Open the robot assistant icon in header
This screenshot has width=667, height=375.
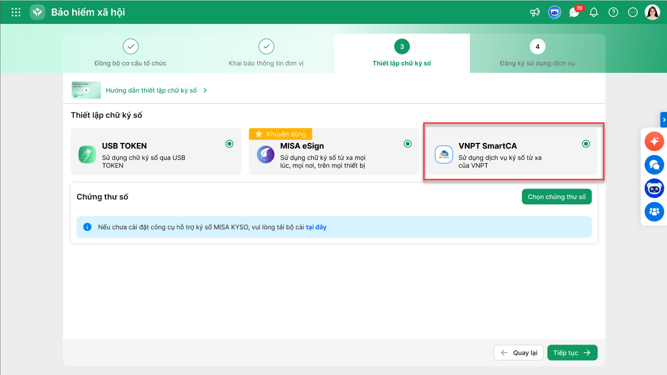[555, 12]
